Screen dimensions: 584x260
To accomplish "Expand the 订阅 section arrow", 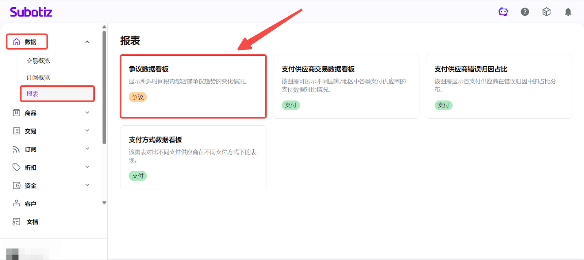I will pos(87,149).
